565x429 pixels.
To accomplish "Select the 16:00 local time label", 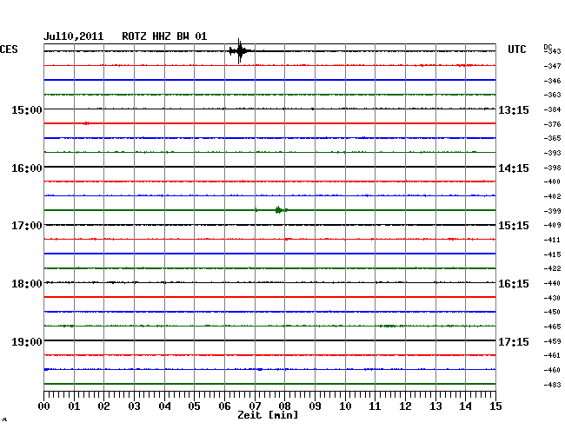I will 27,168.
